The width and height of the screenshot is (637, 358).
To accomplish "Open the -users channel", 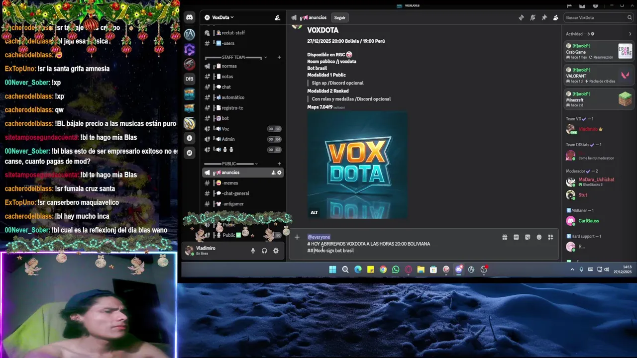I will 243,43.
